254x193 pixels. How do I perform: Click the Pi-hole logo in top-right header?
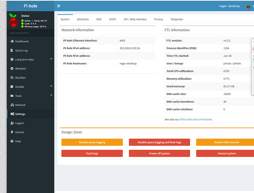[248, 6]
